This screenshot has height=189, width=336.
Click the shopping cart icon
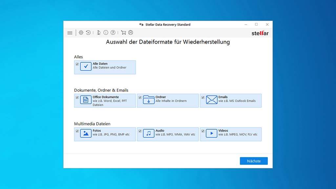pos(123,32)
